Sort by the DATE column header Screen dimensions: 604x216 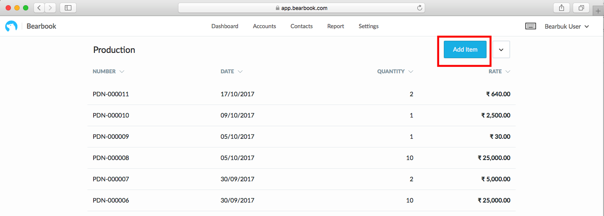[232, 72]
